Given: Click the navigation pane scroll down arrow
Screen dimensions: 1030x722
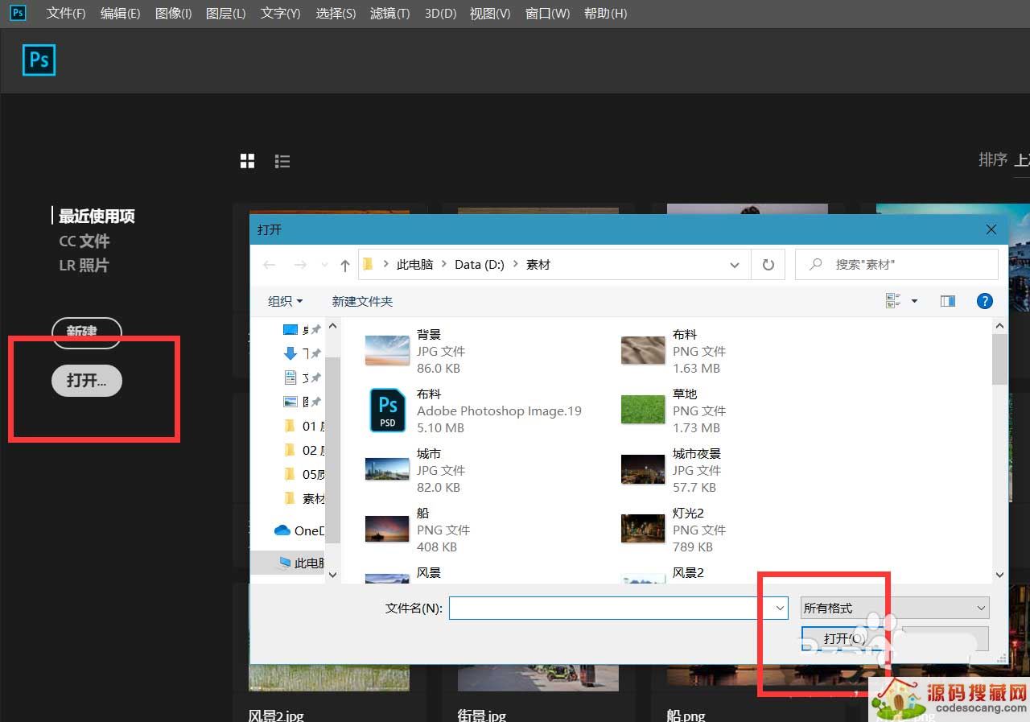Looking at the screenshot, I should [x=333, y=575].
